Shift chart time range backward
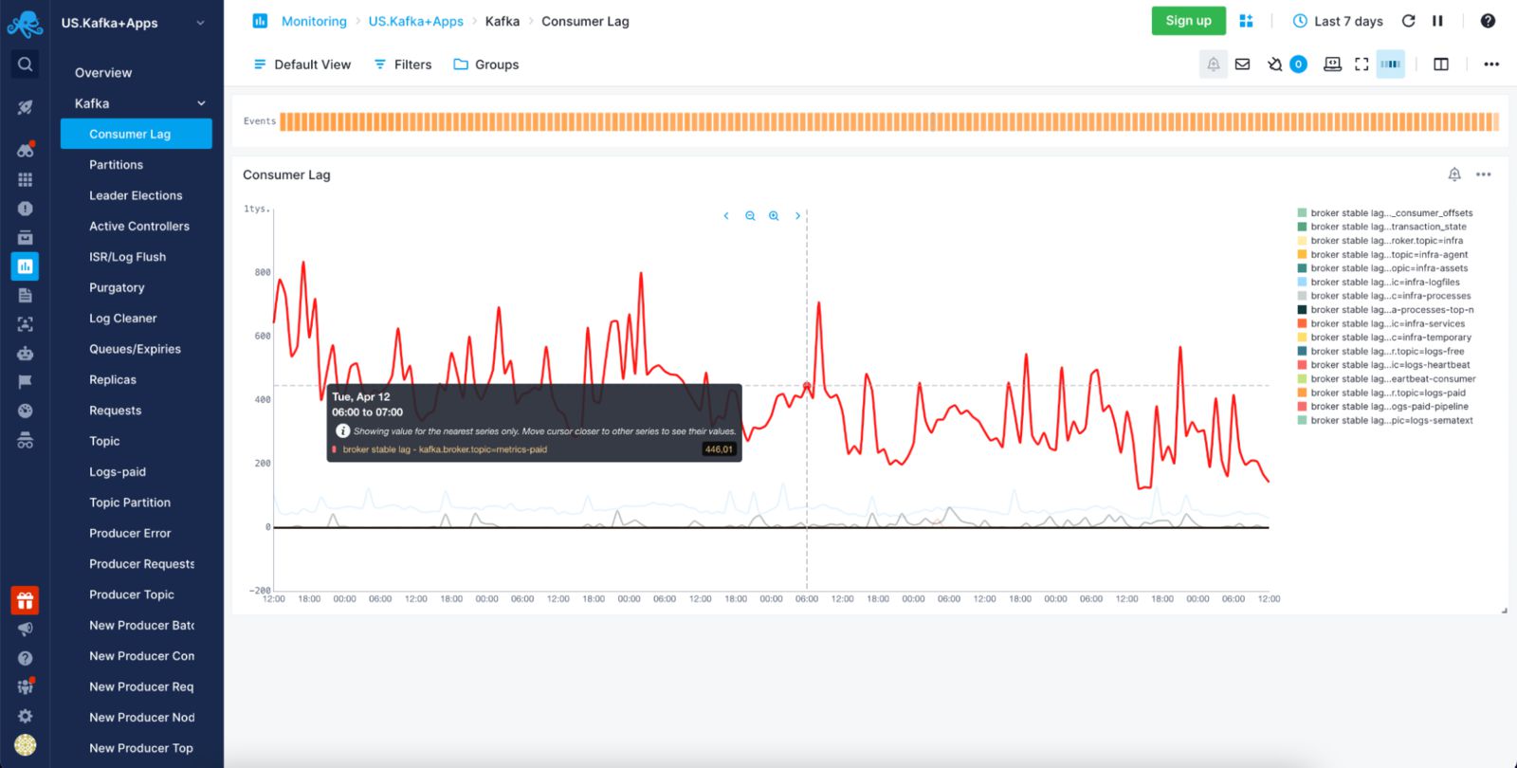 (x=726, y=216)
